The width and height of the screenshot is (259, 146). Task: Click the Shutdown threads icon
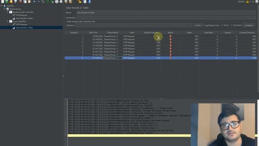[61, 2]
